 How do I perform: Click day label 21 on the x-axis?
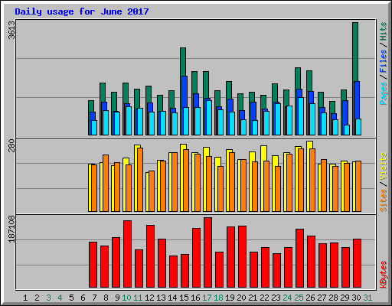click(x=253, y=298)
